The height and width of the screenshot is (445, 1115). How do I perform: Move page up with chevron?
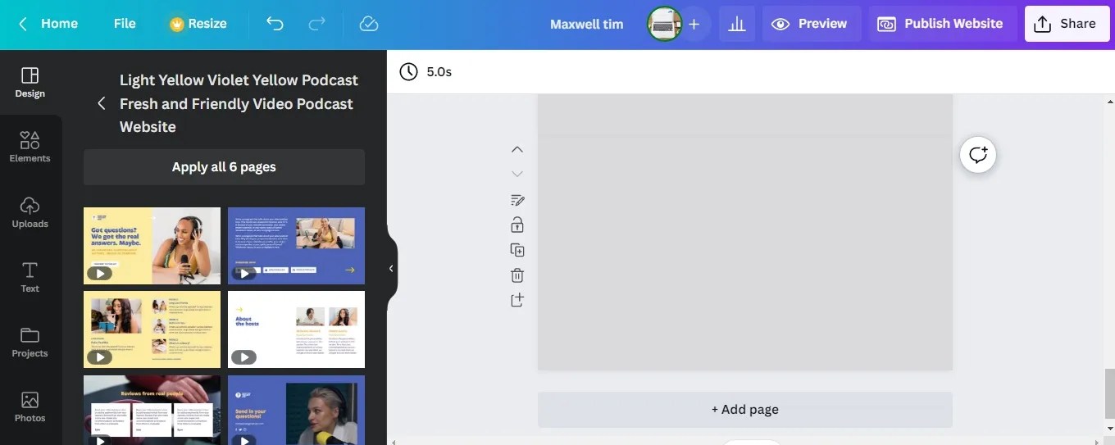(517, 149)
